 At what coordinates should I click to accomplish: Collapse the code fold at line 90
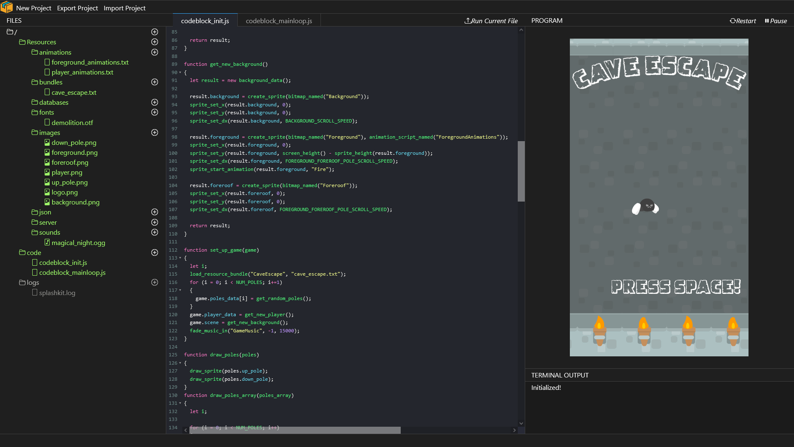point(180,72)
